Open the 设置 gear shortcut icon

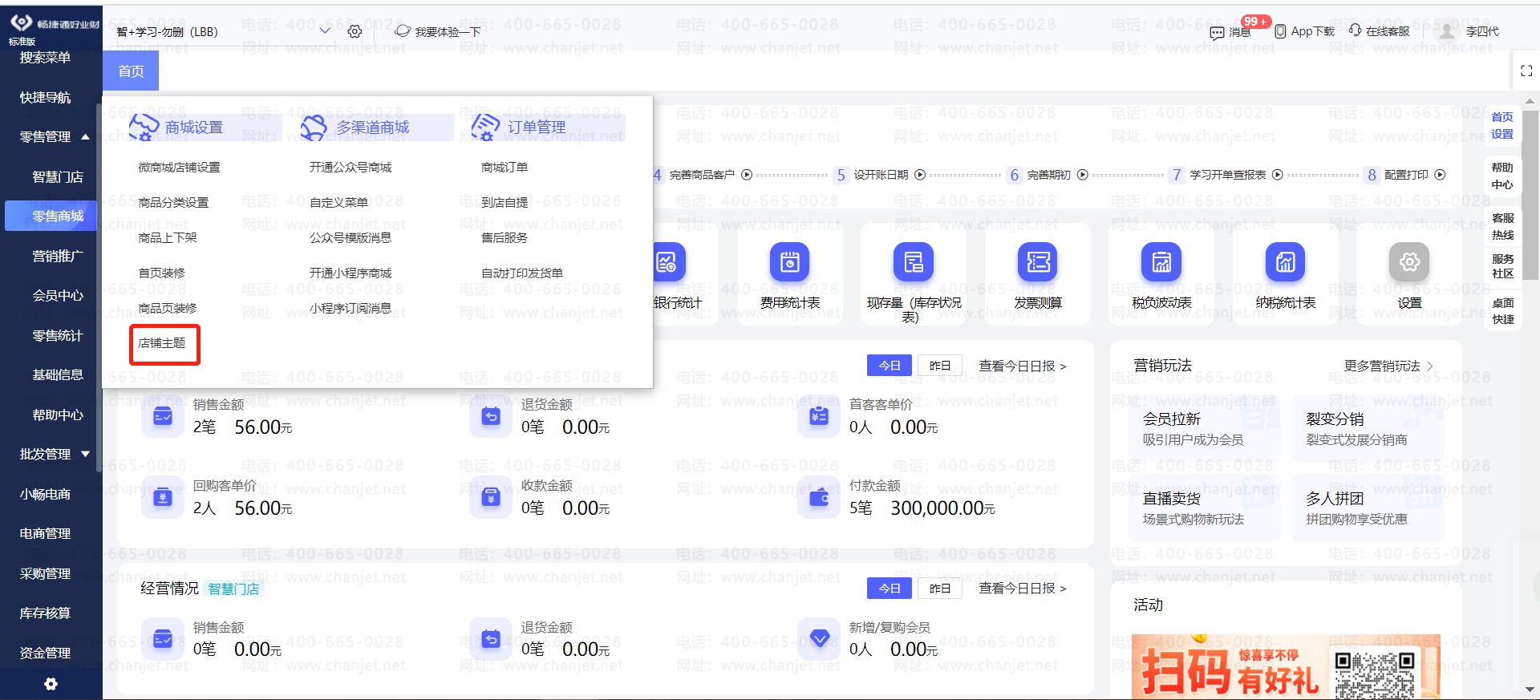click(1409, 262)
